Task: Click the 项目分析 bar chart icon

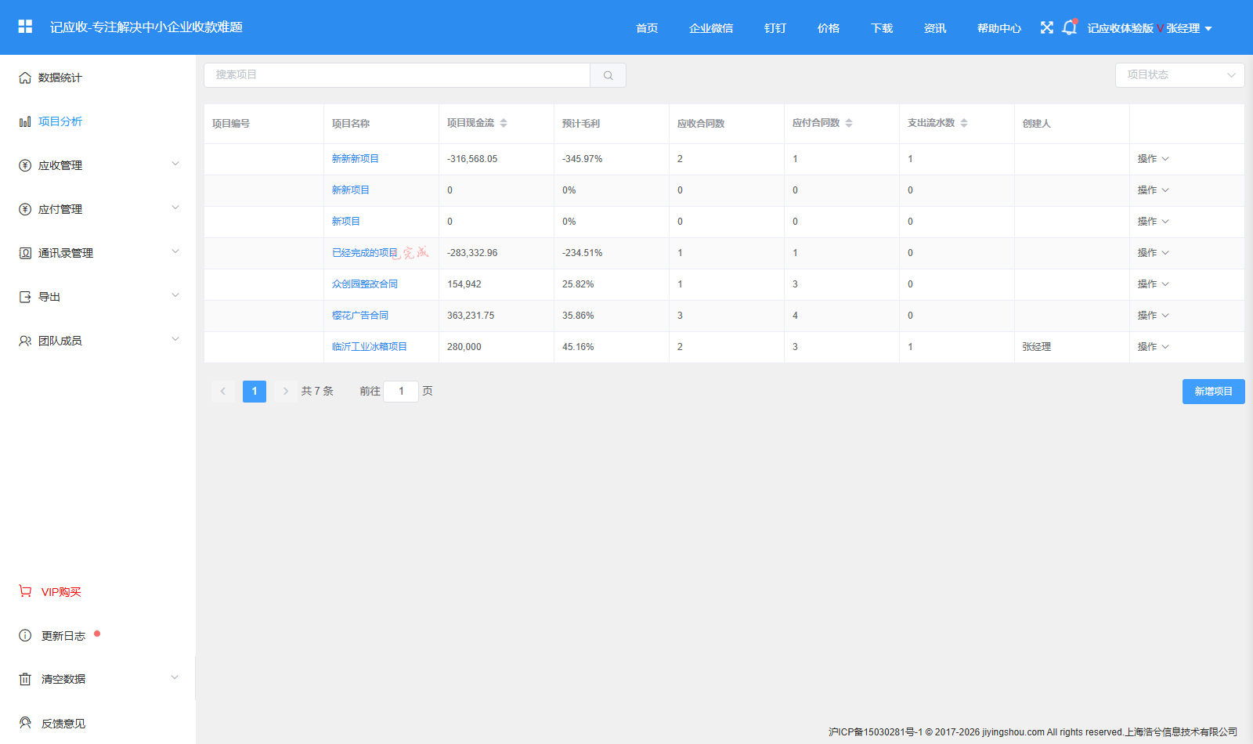Action: tap(25, 121)
